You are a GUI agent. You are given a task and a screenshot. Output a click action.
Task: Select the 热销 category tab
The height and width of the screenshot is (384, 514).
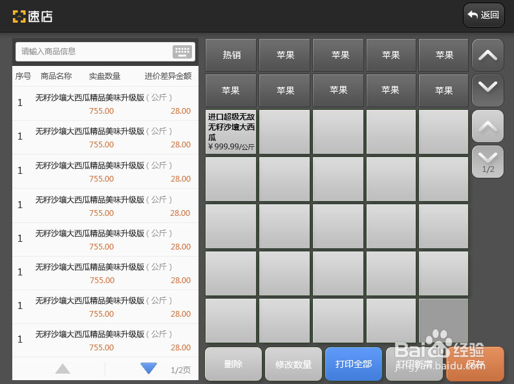tap(231, 55)
